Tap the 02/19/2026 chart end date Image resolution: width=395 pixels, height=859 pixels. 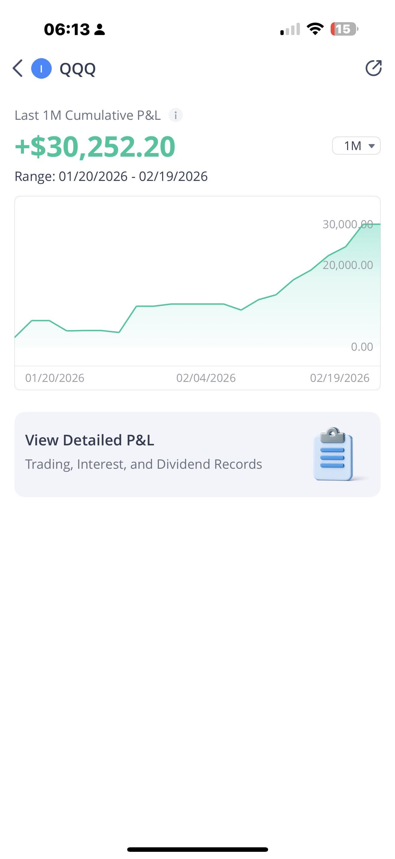(339, 378)
